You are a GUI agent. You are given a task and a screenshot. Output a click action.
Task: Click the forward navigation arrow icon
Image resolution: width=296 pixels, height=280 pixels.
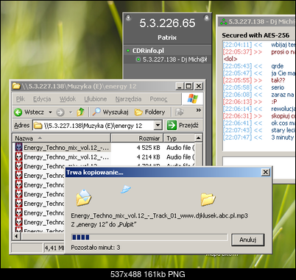click(x=60, y=112)
